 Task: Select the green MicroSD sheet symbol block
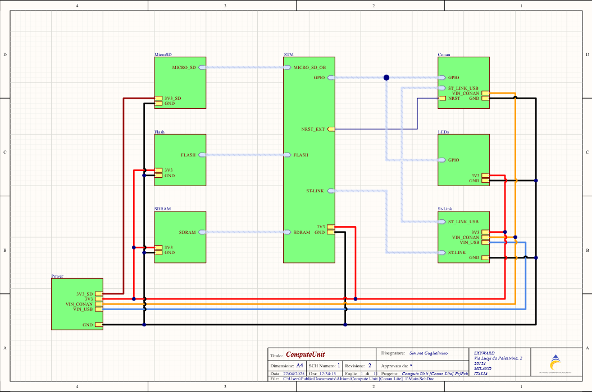point(180,82)
